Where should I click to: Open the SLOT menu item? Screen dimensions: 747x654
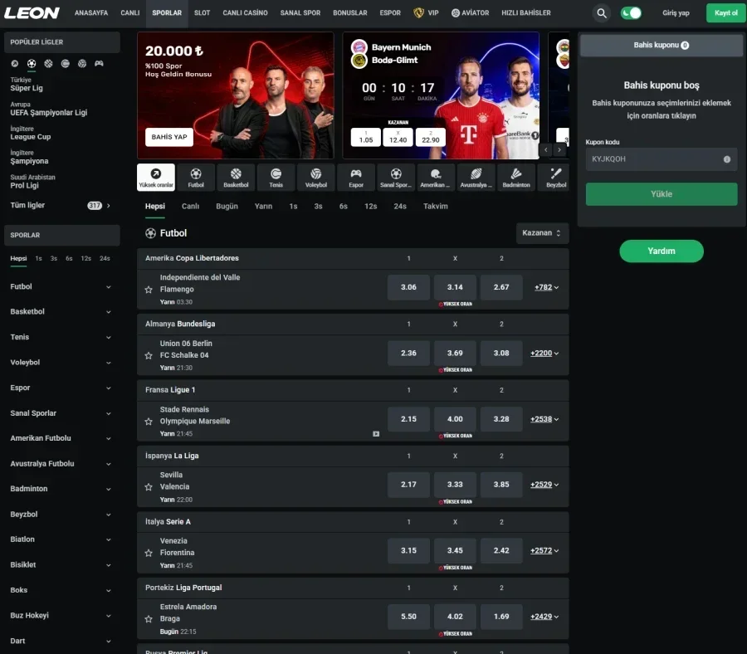tap(202, 12)
